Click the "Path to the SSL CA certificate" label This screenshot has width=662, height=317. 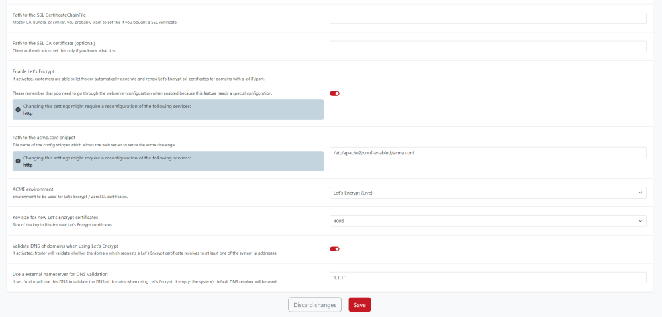coord(54,42)
